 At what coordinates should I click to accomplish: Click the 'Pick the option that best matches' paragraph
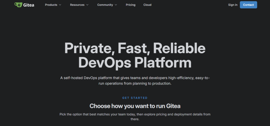click(135, 117)
